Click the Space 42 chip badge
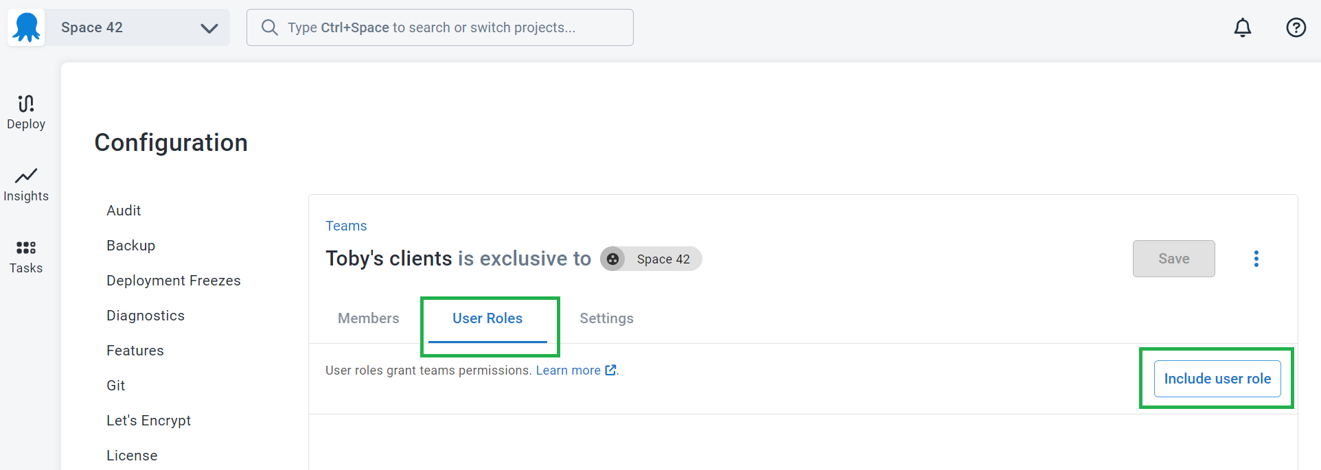The height and width of the screenshot is (470, 1321). (x=651, y=259)
